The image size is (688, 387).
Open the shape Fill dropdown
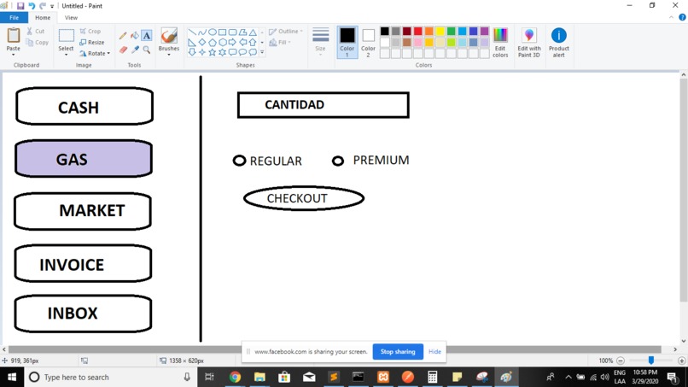(280, 43)
